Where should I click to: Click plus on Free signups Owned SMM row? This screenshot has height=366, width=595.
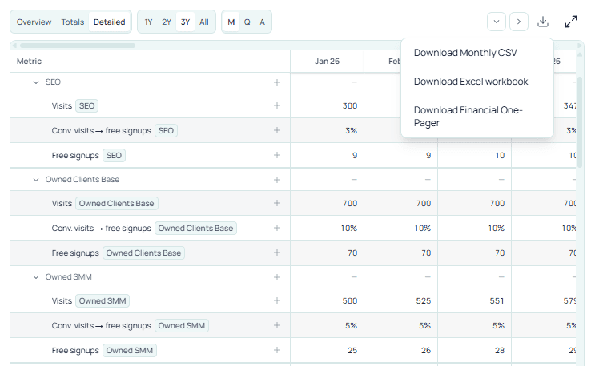point(277,350)
